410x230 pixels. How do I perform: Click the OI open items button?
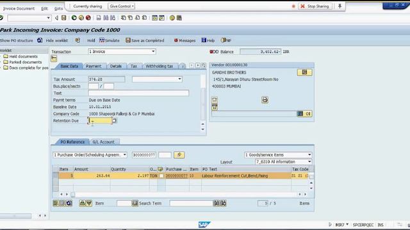[308, 114]
